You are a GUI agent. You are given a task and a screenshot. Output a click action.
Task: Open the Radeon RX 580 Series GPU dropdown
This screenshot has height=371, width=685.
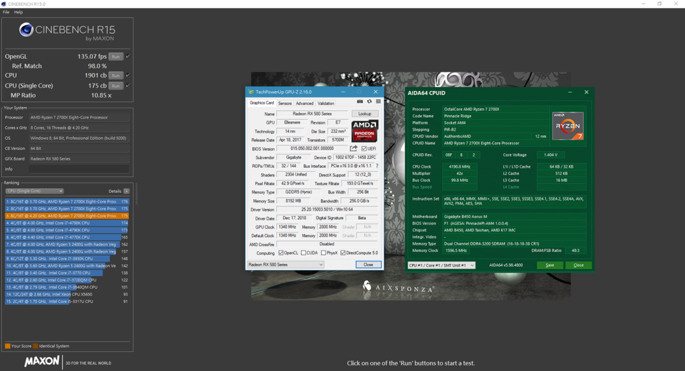[x=285, y=265]
